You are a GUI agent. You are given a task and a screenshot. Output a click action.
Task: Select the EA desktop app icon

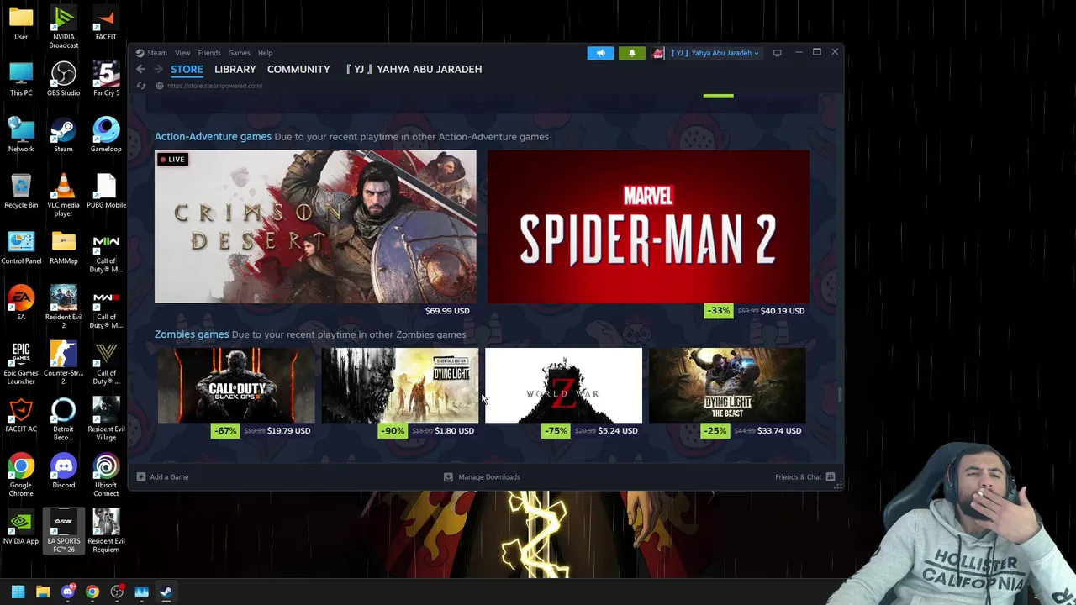coord(21,303)
